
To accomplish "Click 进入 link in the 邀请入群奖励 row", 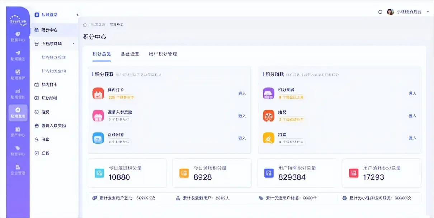I will tap(242, 115).
